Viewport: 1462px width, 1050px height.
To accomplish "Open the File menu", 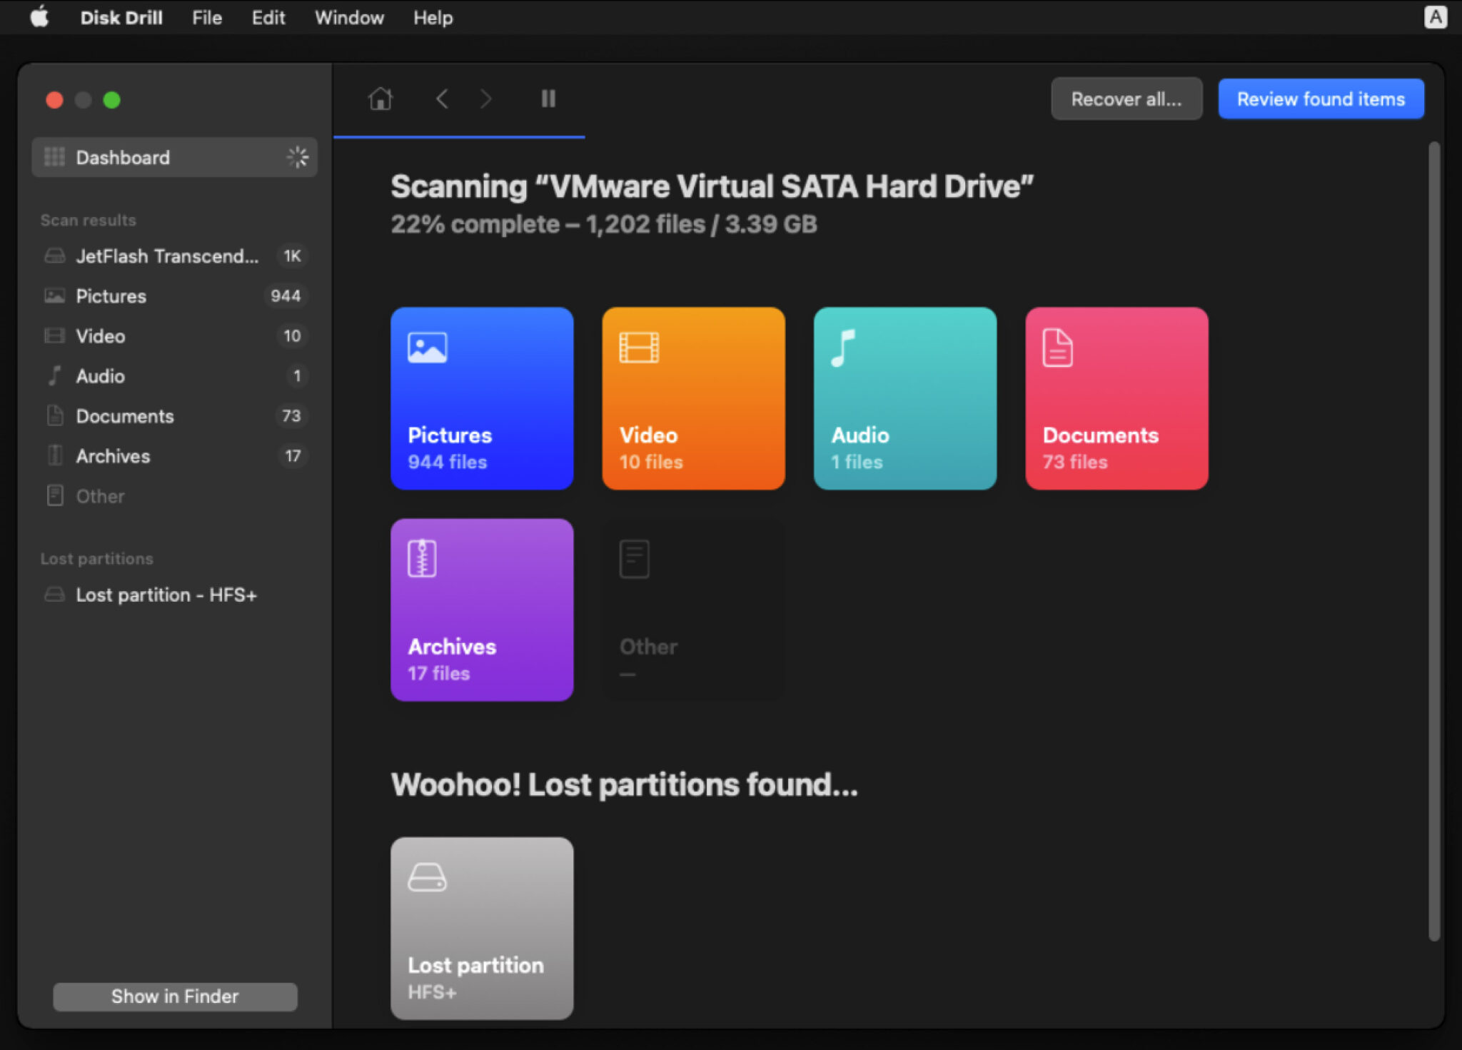I will click(x=207, y=17).
